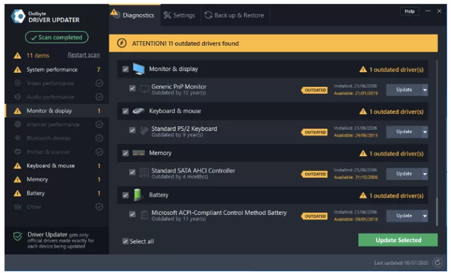Click the green battery icon in Battery header
The height and width of the screenshot is (273, 451).
point(138,195)
